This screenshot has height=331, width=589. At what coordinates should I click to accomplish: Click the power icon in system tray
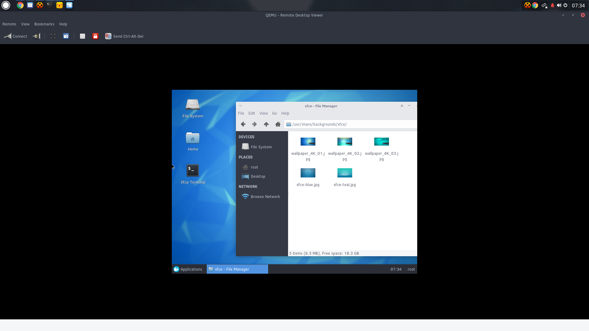coord(565,5)
